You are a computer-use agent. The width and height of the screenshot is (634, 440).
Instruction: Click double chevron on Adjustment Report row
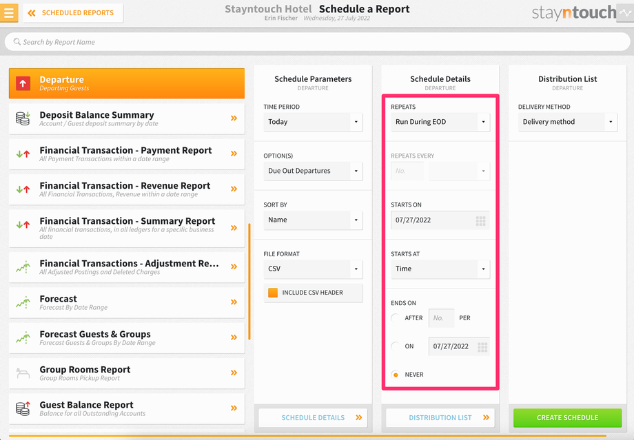click(x=234, y=266)
